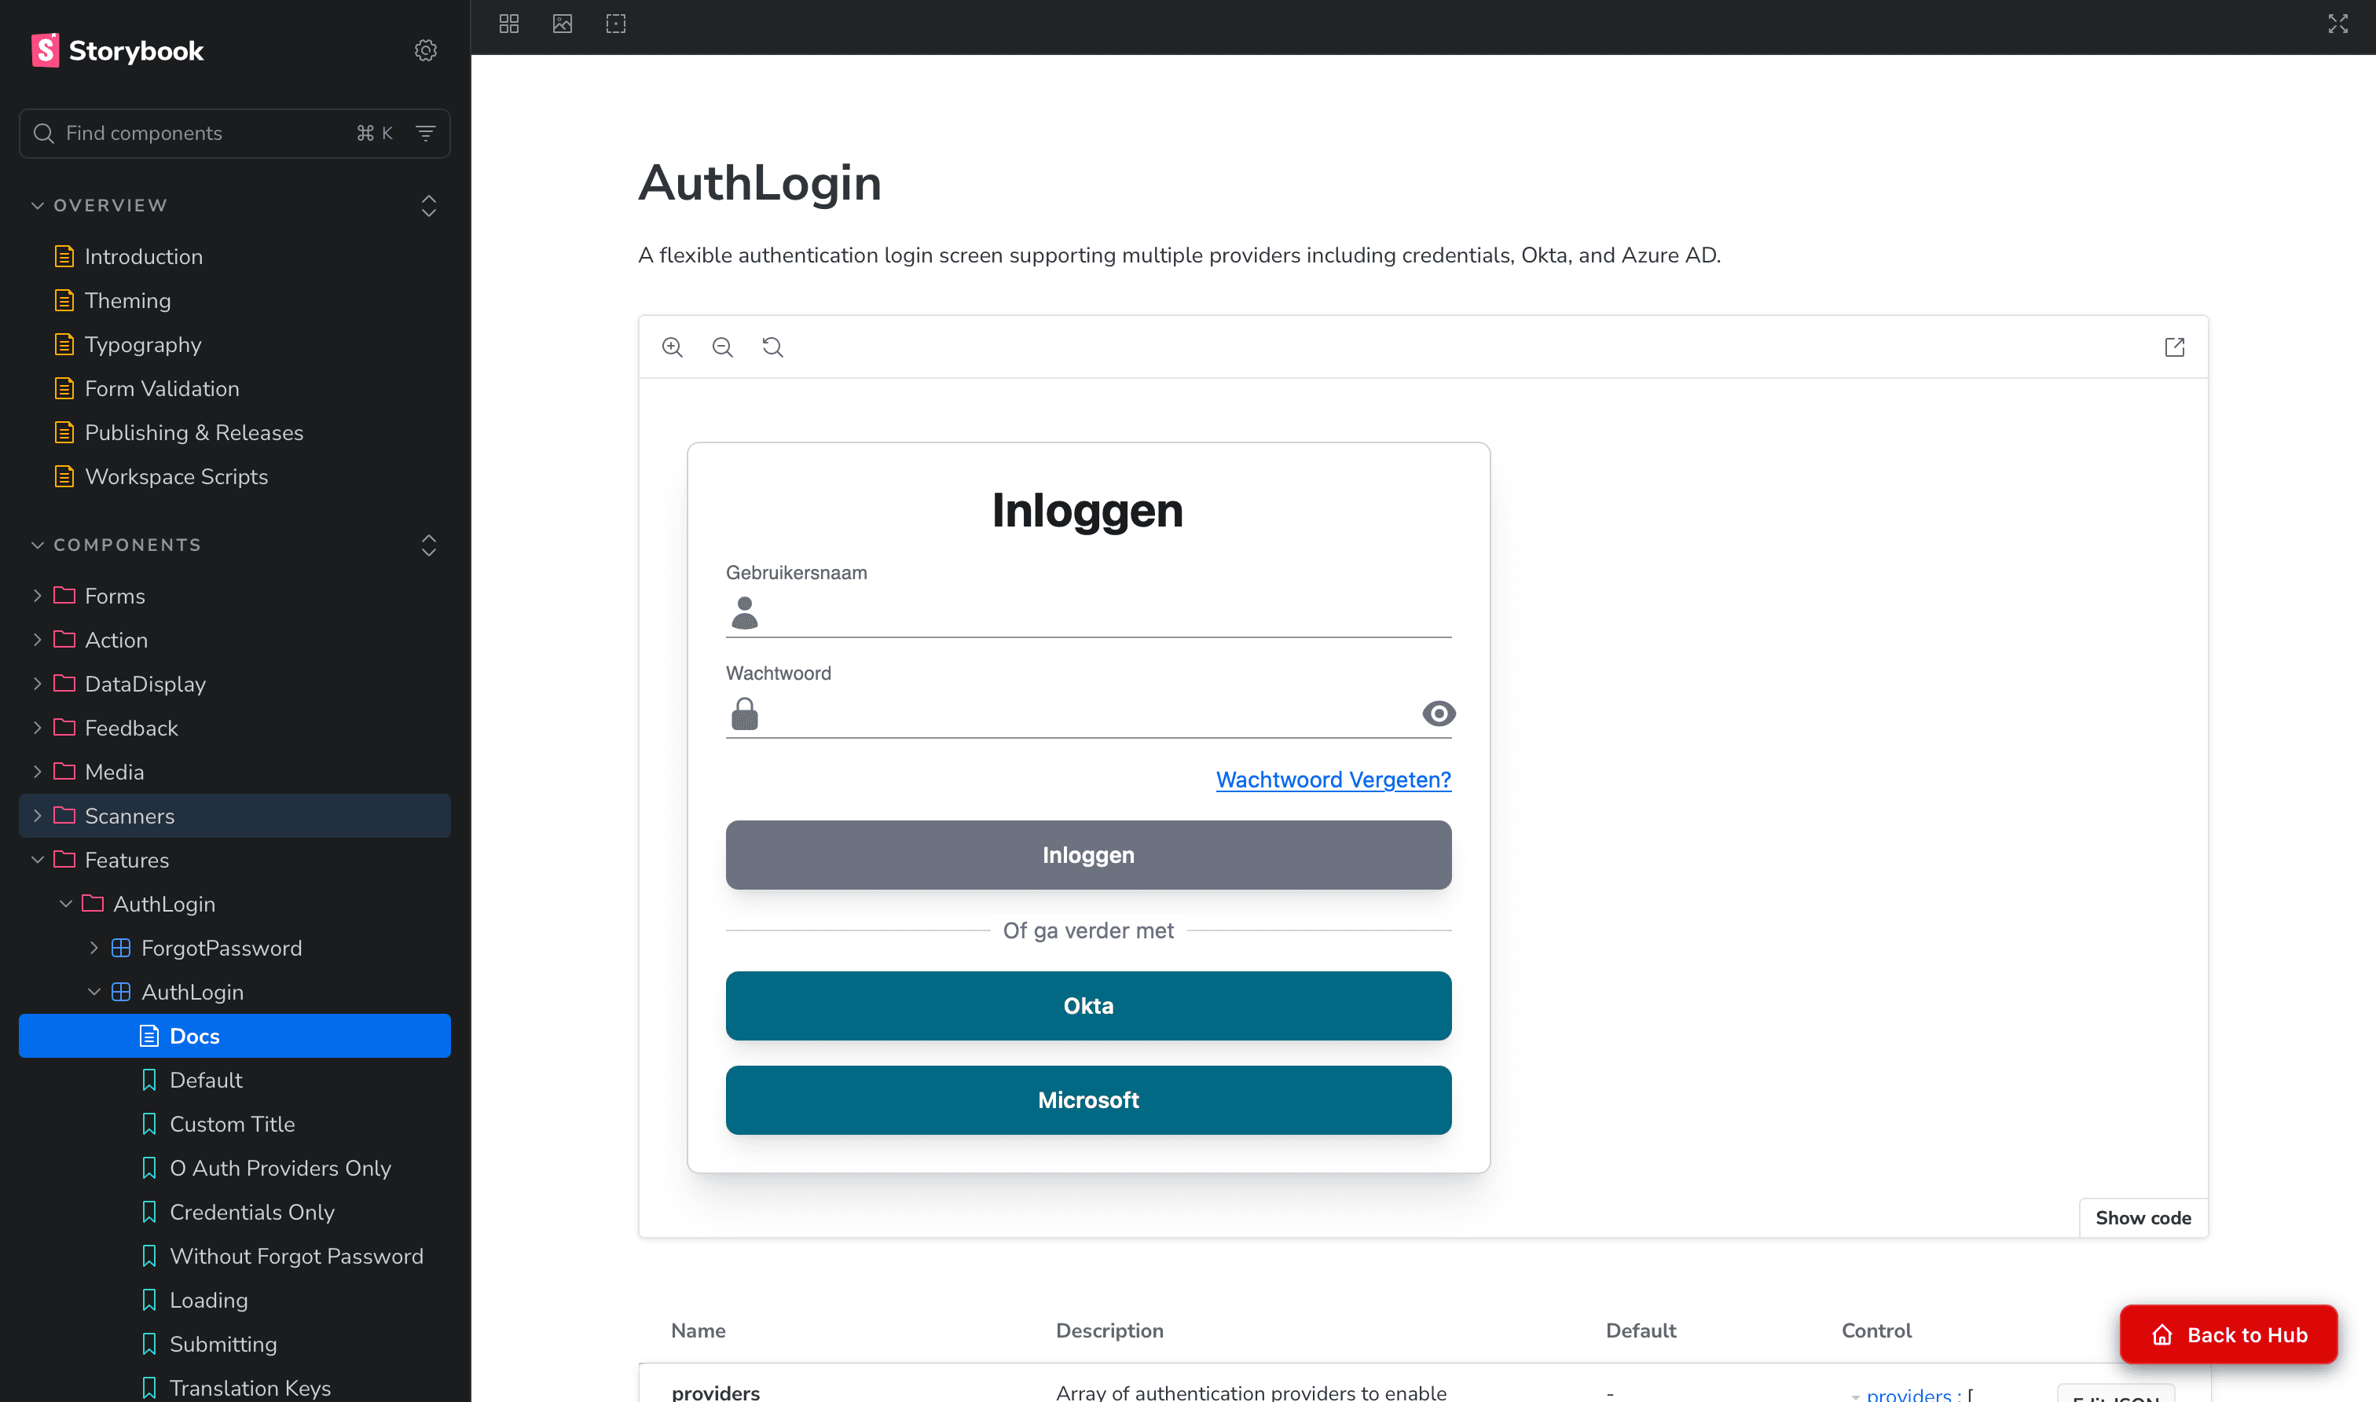
Task: Expand the Forms folder
Action: point(234,596)
